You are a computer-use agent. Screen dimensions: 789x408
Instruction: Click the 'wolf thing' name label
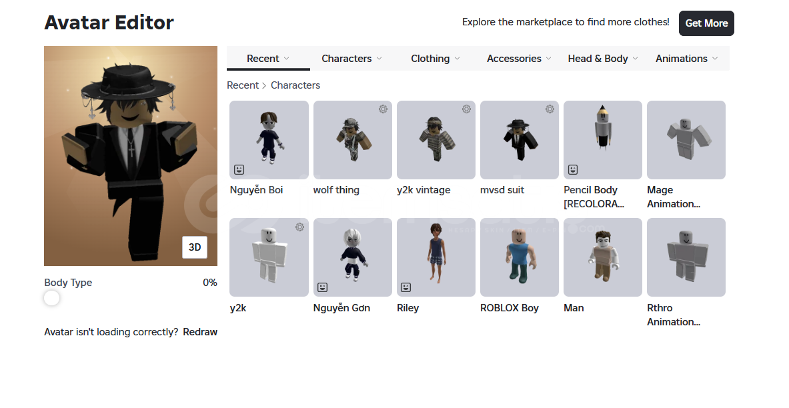336,190
